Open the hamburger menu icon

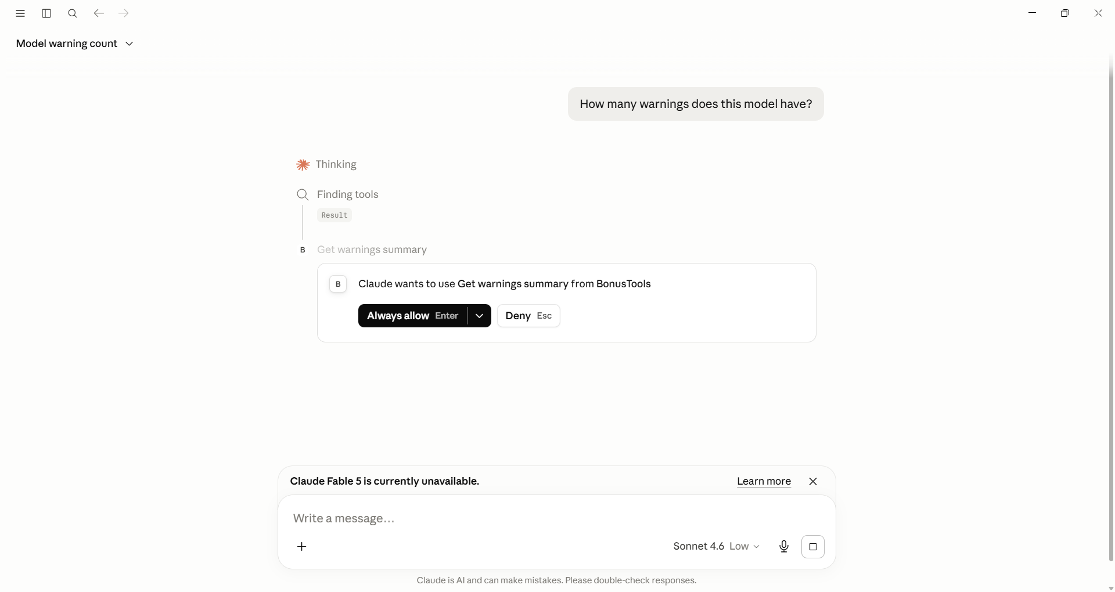tap(20, 13)
